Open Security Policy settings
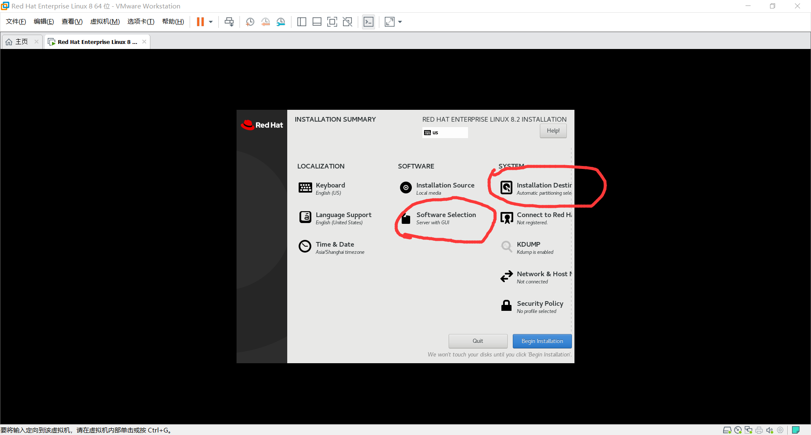Viewport: 811px width, 435px height. click(x=532, y=307)
